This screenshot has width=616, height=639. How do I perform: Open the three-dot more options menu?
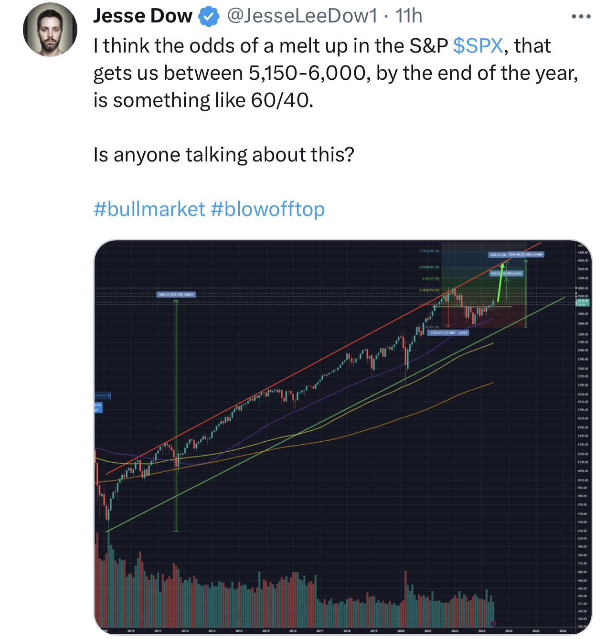point(581,17)
